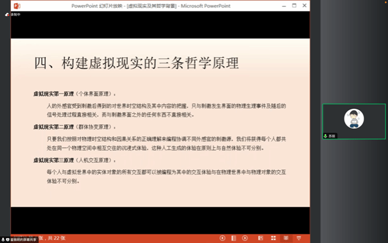Maximize the PowerPoint slideshow window
This screenshot has height=243, width=388.
point(294,6)
